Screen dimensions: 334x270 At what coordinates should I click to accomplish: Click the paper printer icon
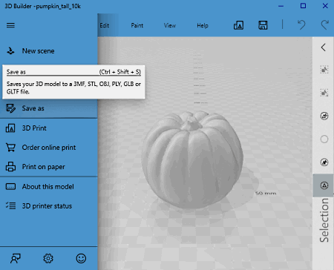point(10,167)
